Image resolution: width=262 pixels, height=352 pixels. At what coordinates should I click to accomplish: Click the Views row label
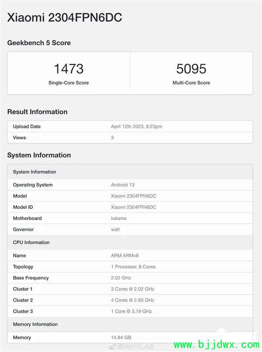click(19, 138)
